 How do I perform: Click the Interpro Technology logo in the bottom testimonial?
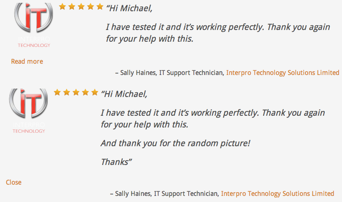coord(29,110)
